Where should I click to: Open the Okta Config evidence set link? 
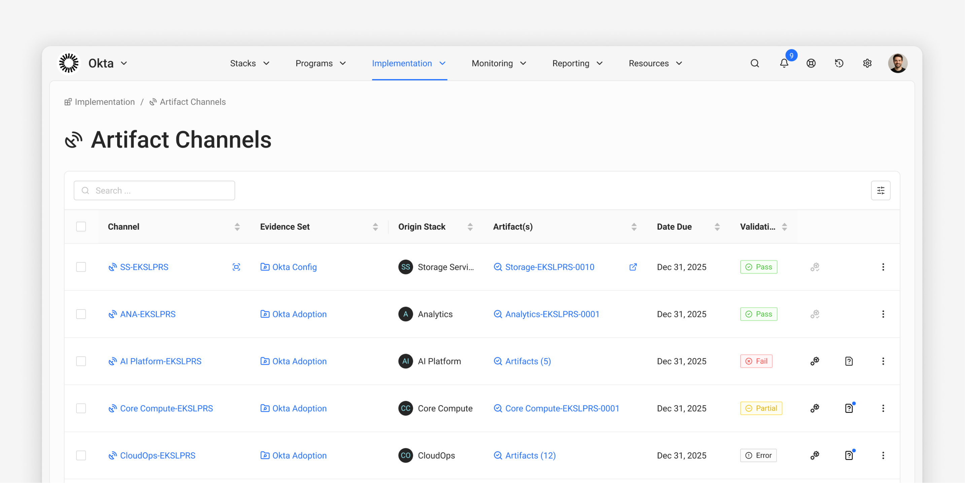[295, 267]
